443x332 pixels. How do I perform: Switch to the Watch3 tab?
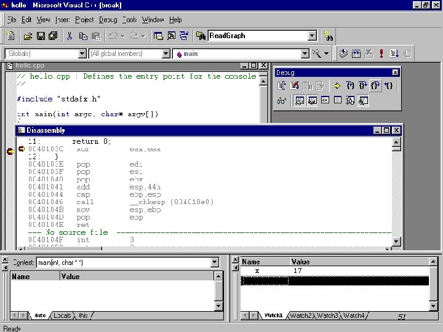click(327, 315)
